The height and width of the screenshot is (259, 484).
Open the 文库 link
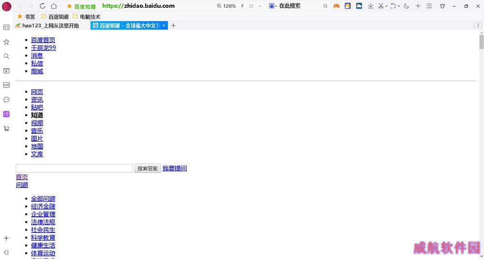(37, 154)
